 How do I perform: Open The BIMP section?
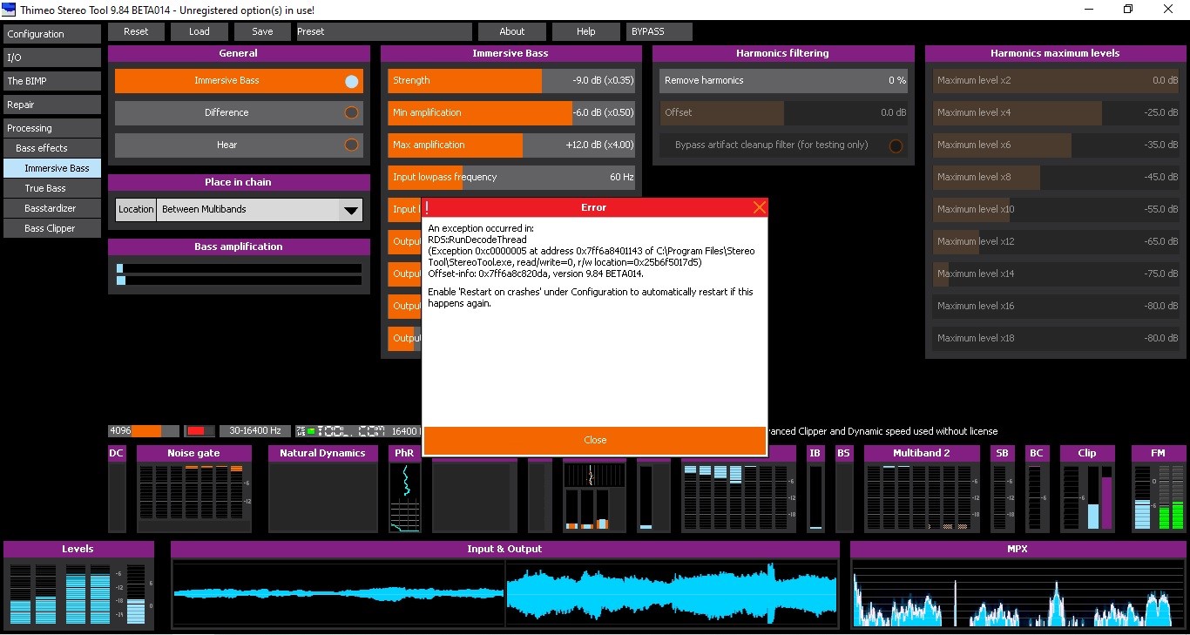point(52,81)
